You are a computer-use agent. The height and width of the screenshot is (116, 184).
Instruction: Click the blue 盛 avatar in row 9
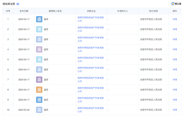pyautogui.click(x=39, y=100)
